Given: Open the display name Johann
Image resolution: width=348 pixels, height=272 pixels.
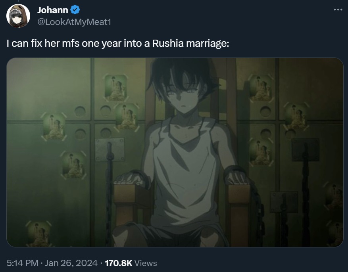Looking at the screenshot, I should tap(53, 10).
